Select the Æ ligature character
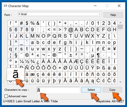Screen dimensions: 127x107 pos(76,62)
